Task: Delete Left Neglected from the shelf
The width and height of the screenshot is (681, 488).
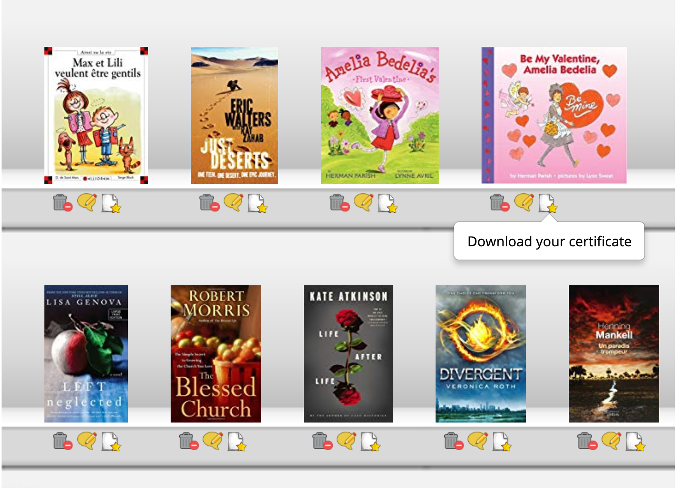Action: [x=62, y=441]
